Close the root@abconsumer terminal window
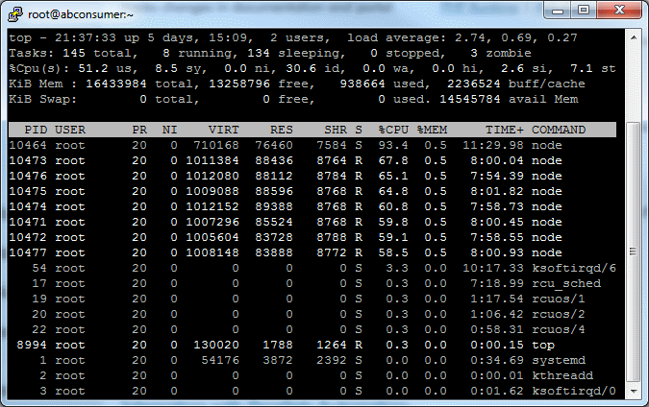Viewport: 649px width, 407px height. (x=619, y=11)
